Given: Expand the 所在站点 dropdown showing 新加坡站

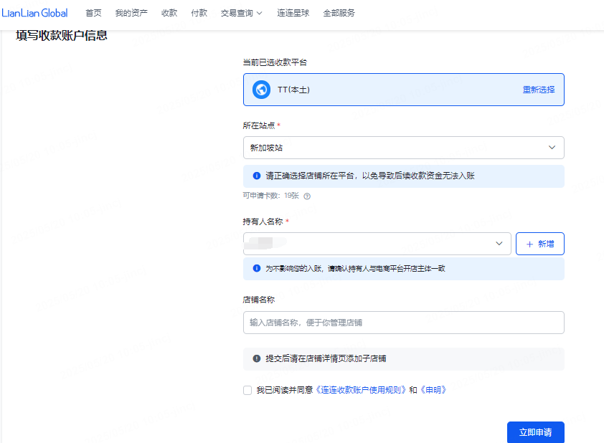Looking at the screenshot, I should click(403, 148).
